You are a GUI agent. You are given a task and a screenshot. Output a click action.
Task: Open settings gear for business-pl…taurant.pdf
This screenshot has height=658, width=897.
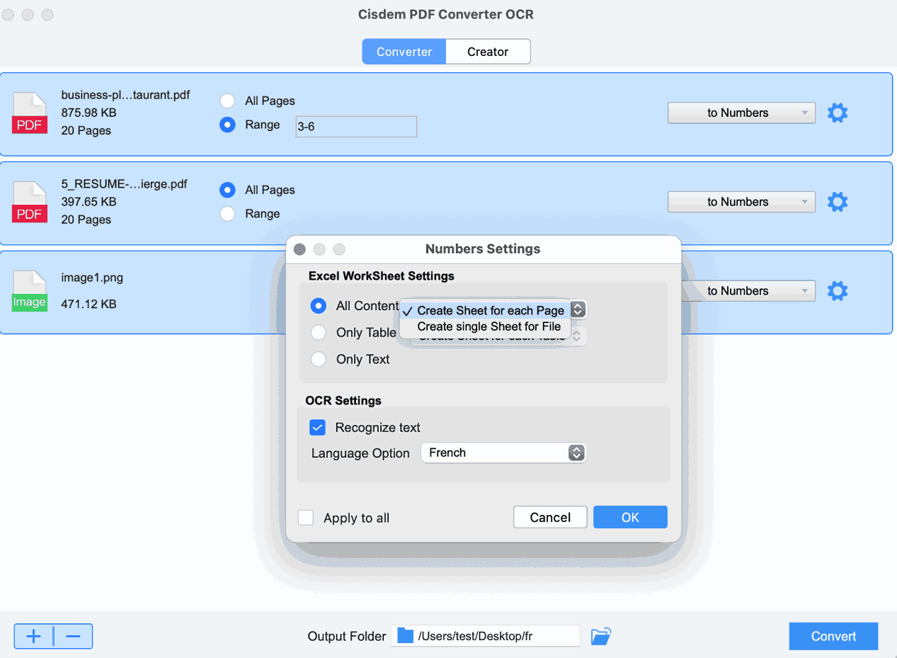838,113
